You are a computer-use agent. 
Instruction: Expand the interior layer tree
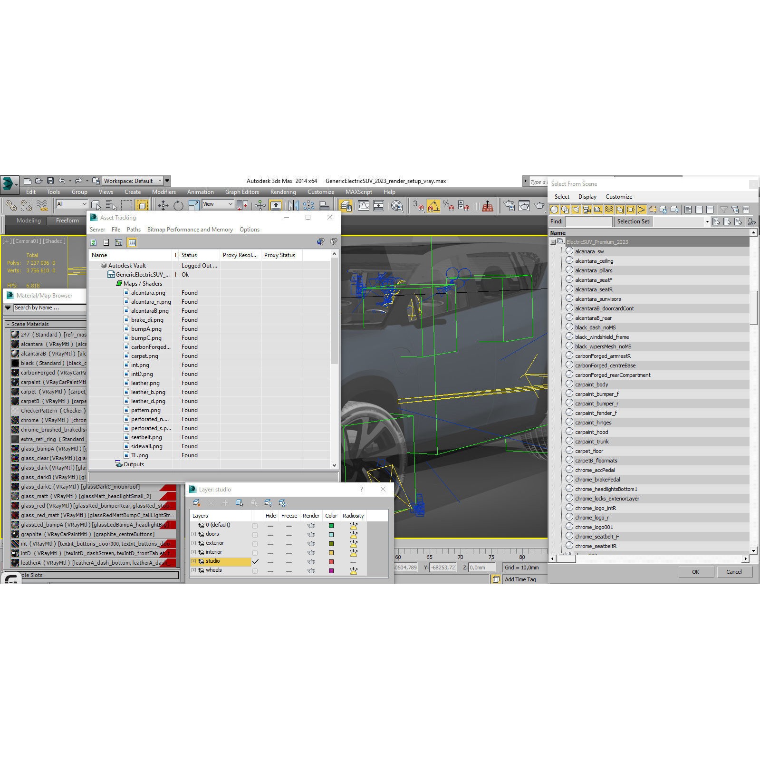193,552
